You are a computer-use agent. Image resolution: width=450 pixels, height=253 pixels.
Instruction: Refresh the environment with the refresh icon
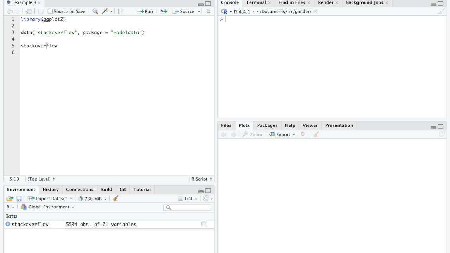(x=206, y=199)
